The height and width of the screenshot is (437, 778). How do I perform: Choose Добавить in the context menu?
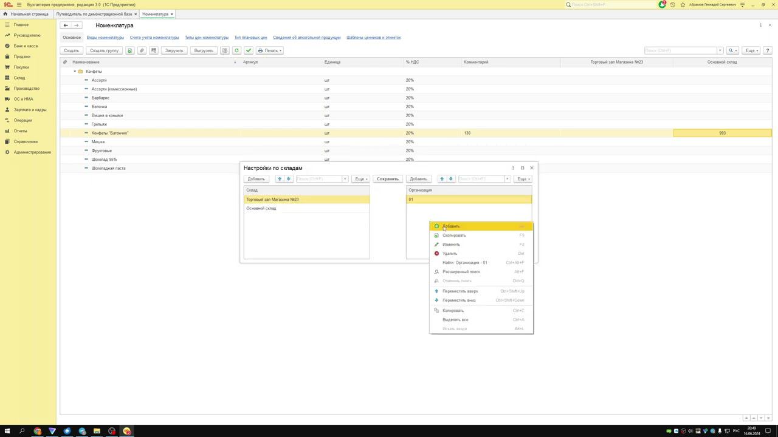pyautogui.click(x=481, y=226)
